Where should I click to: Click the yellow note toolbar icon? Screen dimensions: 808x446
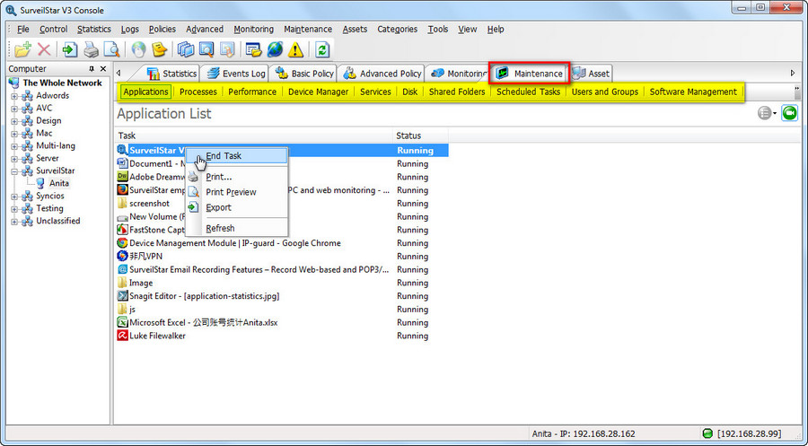pos(160,49)
